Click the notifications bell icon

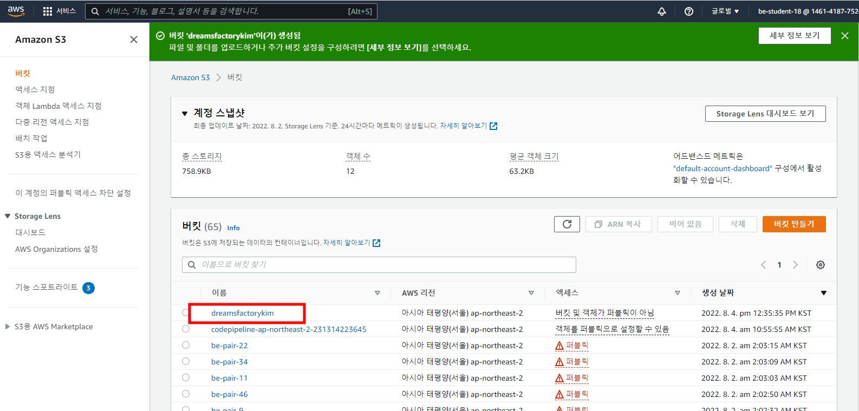[x=662, y=11]
